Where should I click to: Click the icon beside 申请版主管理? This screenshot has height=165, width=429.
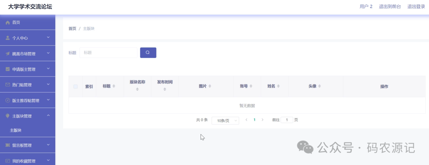[8, 69]
